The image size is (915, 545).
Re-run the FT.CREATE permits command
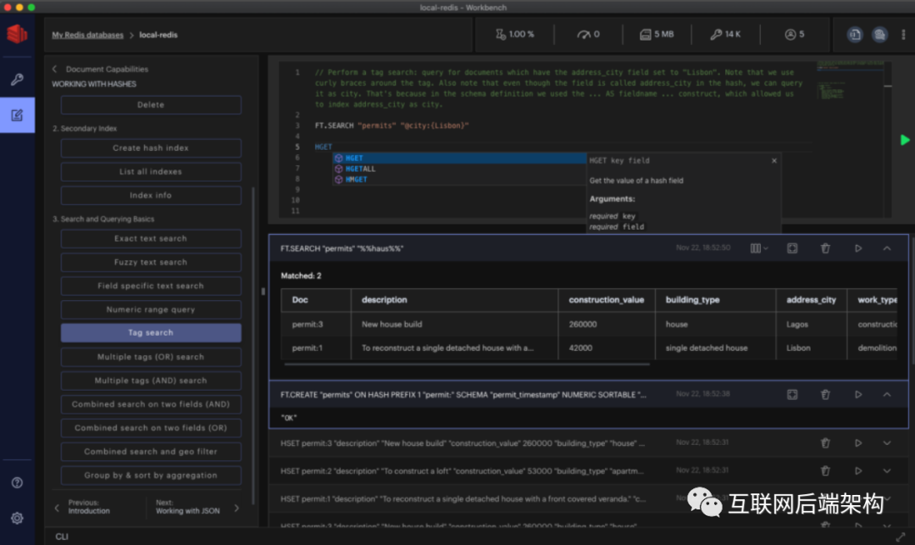pyautogui.click(x=858, y=394)
